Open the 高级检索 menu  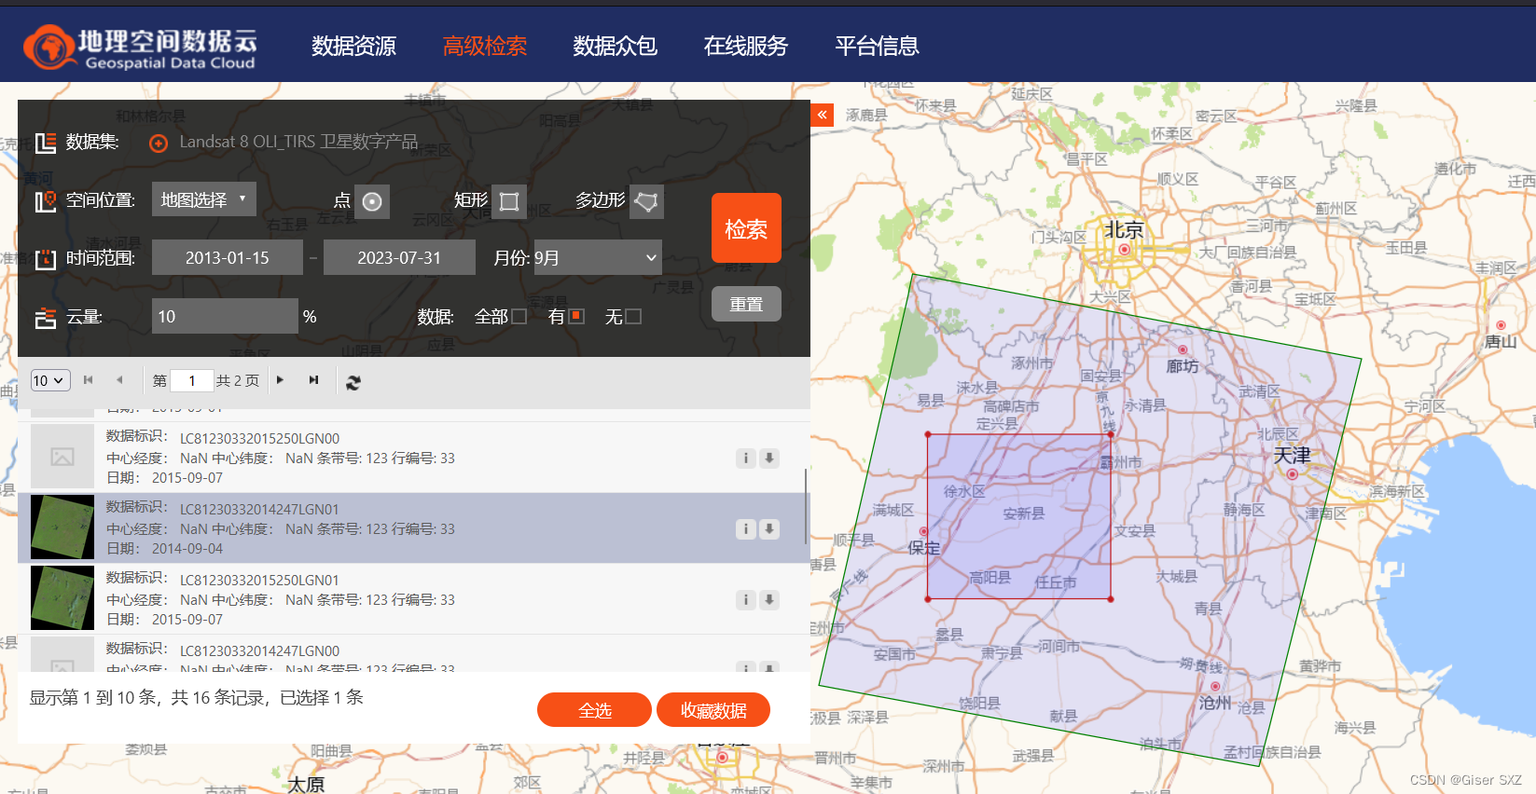(x=485, y=46)
